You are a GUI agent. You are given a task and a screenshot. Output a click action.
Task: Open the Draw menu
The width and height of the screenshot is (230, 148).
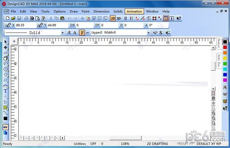click(74, 12)
